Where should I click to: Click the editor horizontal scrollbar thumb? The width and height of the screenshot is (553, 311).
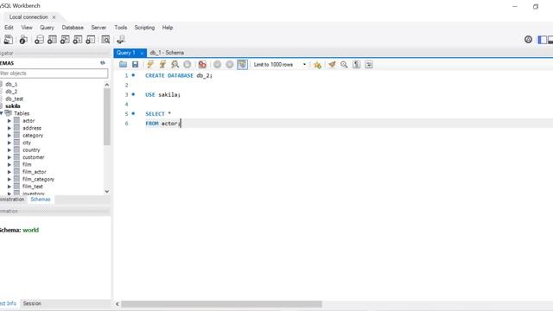point(222,304)
